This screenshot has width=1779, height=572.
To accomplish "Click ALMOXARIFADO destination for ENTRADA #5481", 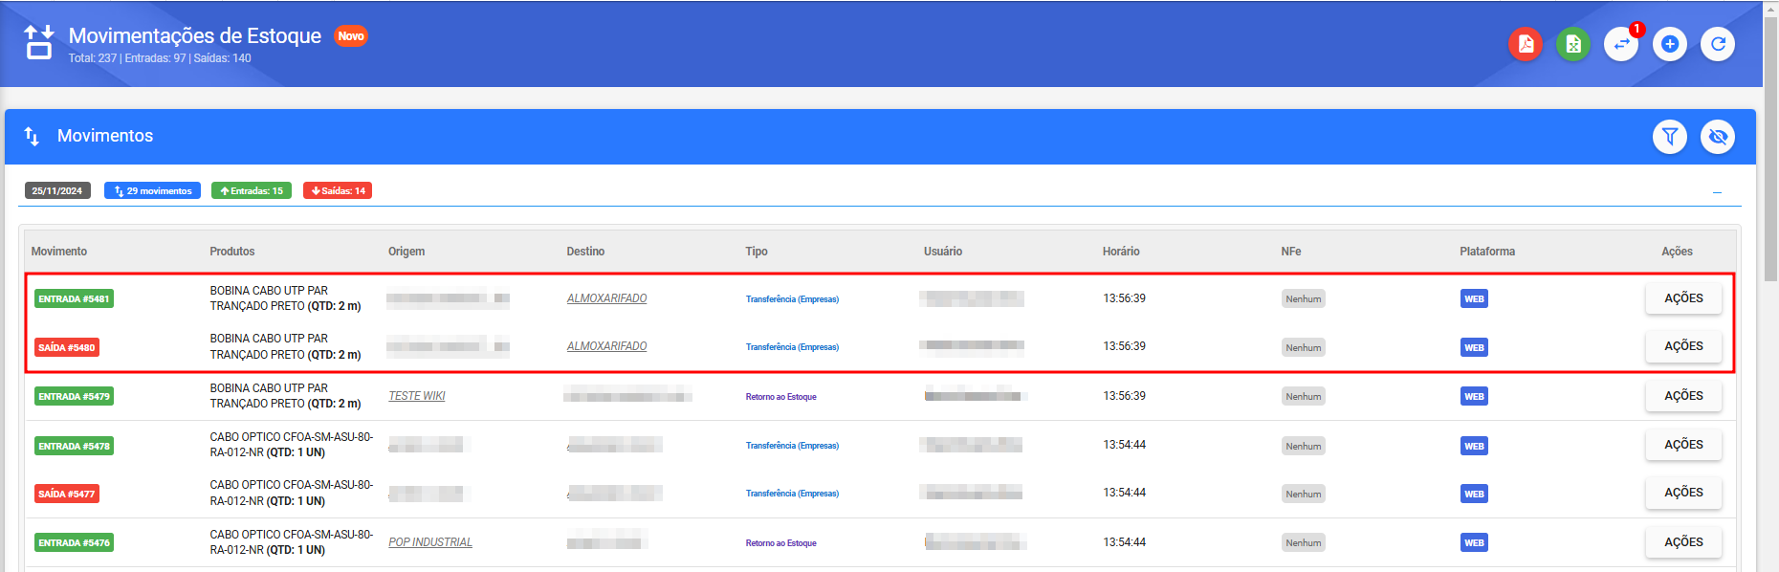I will coord(606,298).
